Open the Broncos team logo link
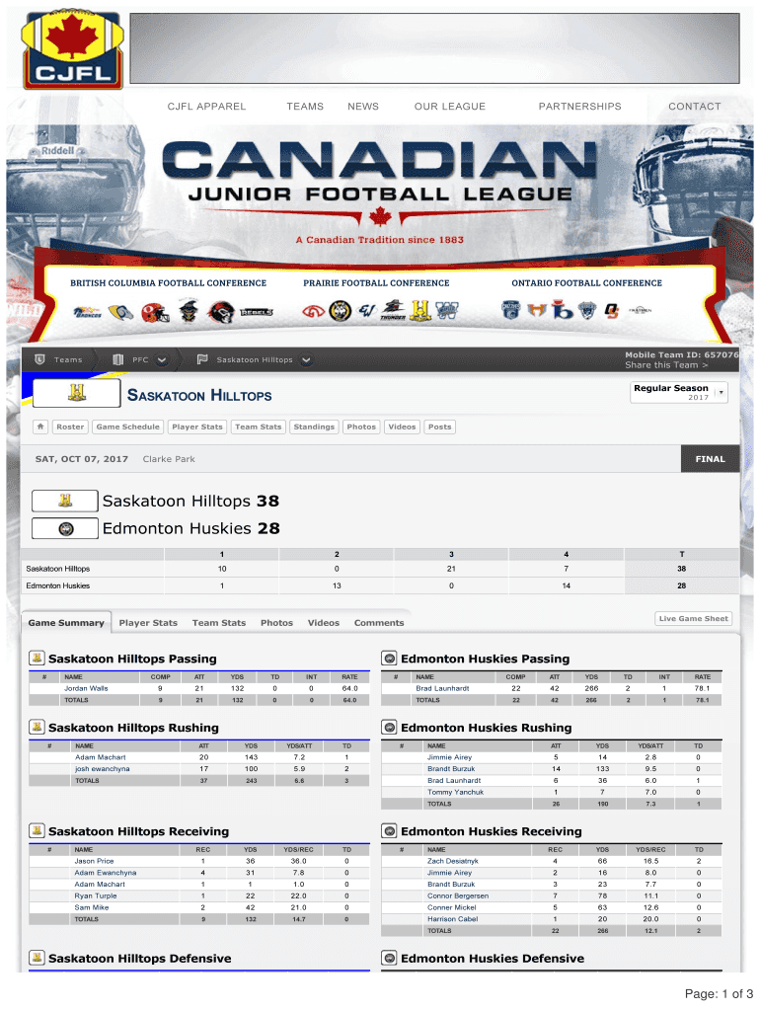This screenshot has width=760, height=1011. tap(89, 312)
